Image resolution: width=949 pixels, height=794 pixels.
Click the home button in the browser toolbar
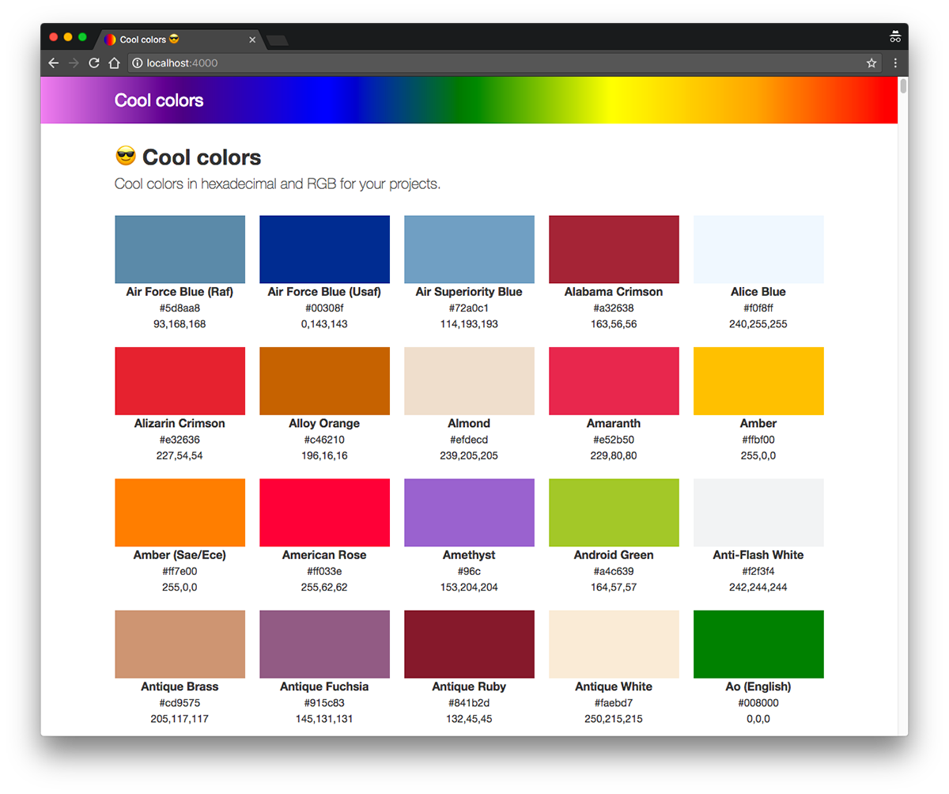(114, 62)
